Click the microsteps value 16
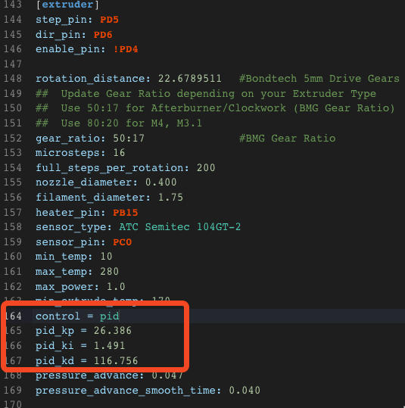Screen dimensions: 405x408 pyautogui.click(x=119, y=153)
